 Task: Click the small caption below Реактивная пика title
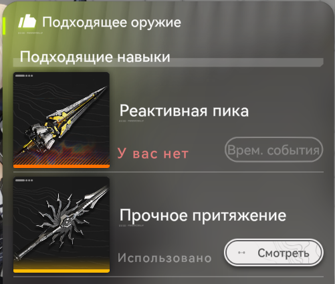(132, 121)
